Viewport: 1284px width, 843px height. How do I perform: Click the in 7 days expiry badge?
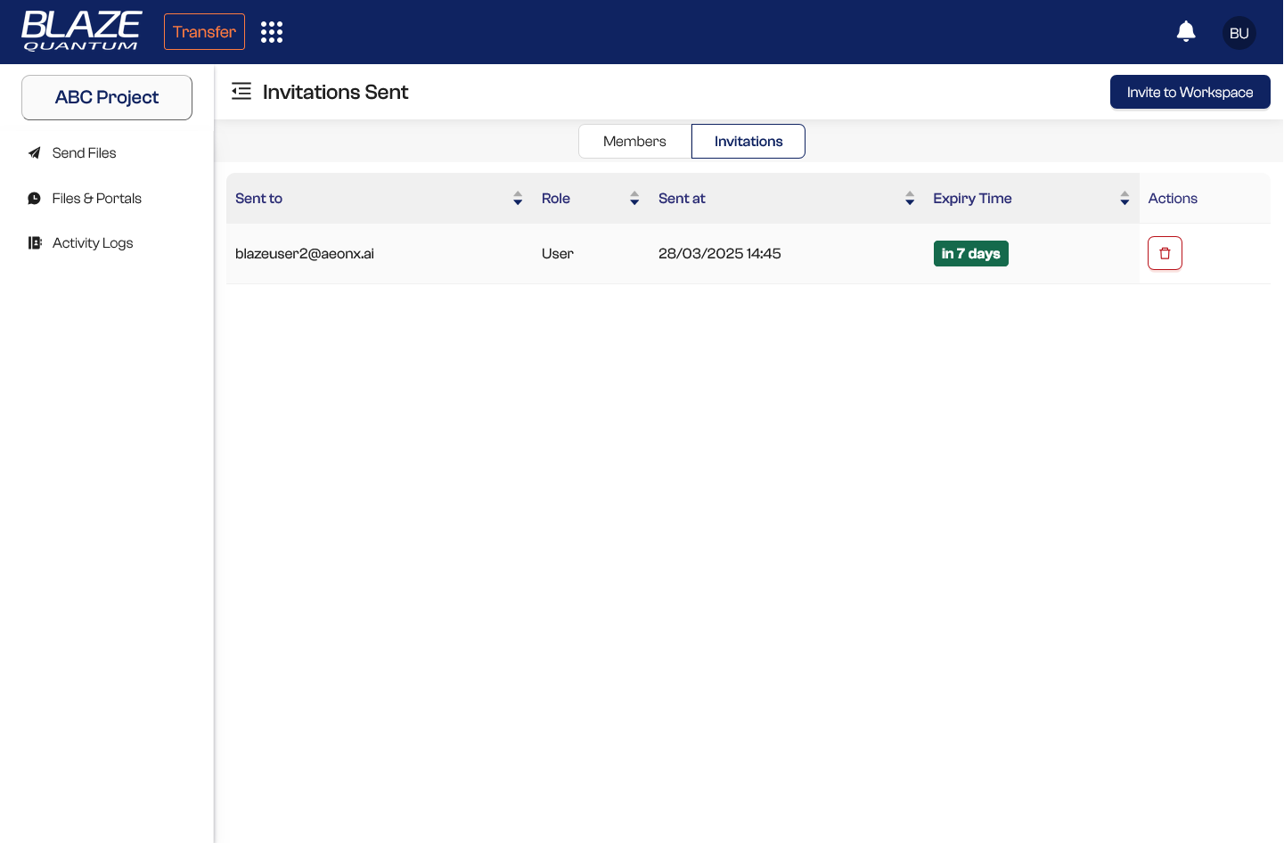click(x=970, y=253)
